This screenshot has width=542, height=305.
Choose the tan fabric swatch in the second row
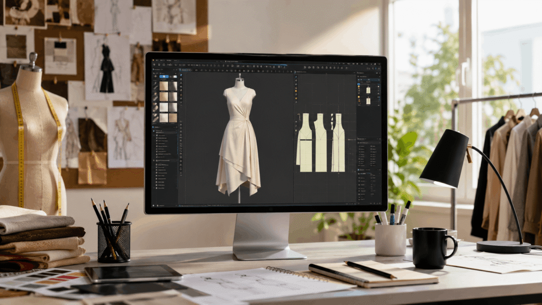pyautogui.click(x=164, y=96)
